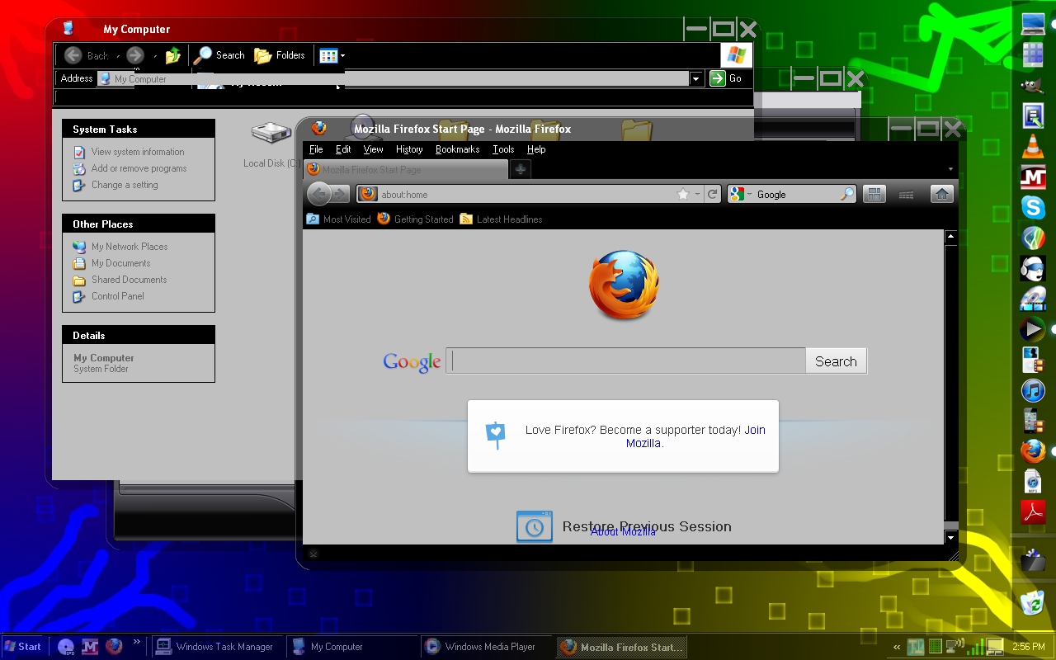
Task: Click inside the Google search input field
Action: coord(625,361)
